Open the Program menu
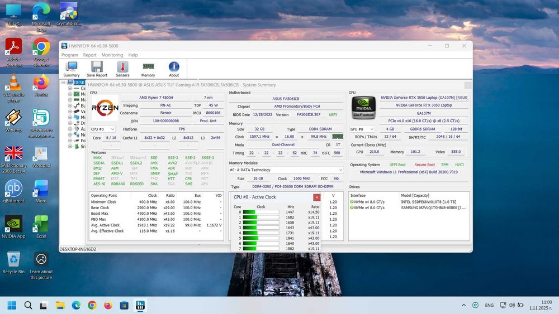Viewport: 559px width, 314px height. pos(69,55)
